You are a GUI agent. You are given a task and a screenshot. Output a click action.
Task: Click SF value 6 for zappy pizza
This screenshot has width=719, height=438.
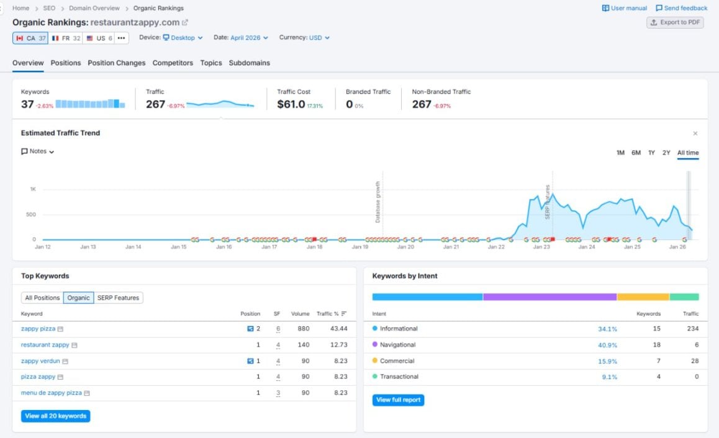click(x=278, y=329)
